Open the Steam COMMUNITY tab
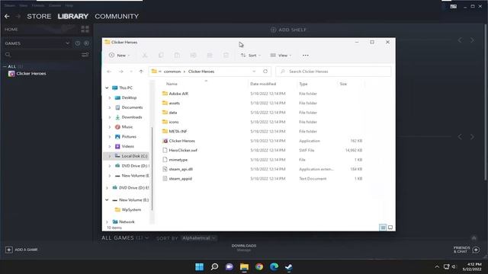Image resolution: width=488 pixels, height=274 pixels. [x=117, y=16]
